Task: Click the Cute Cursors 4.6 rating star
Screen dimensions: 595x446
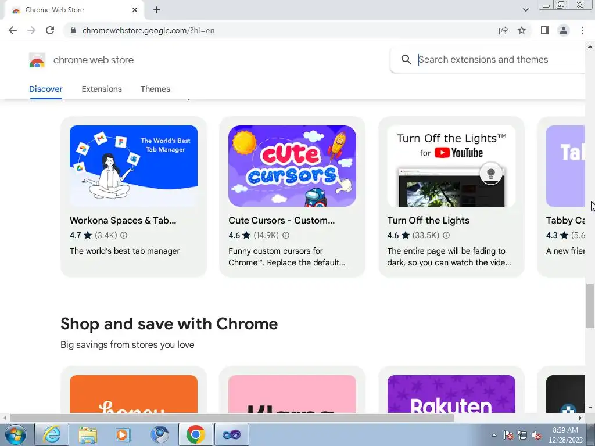Action: pos(246,235)
